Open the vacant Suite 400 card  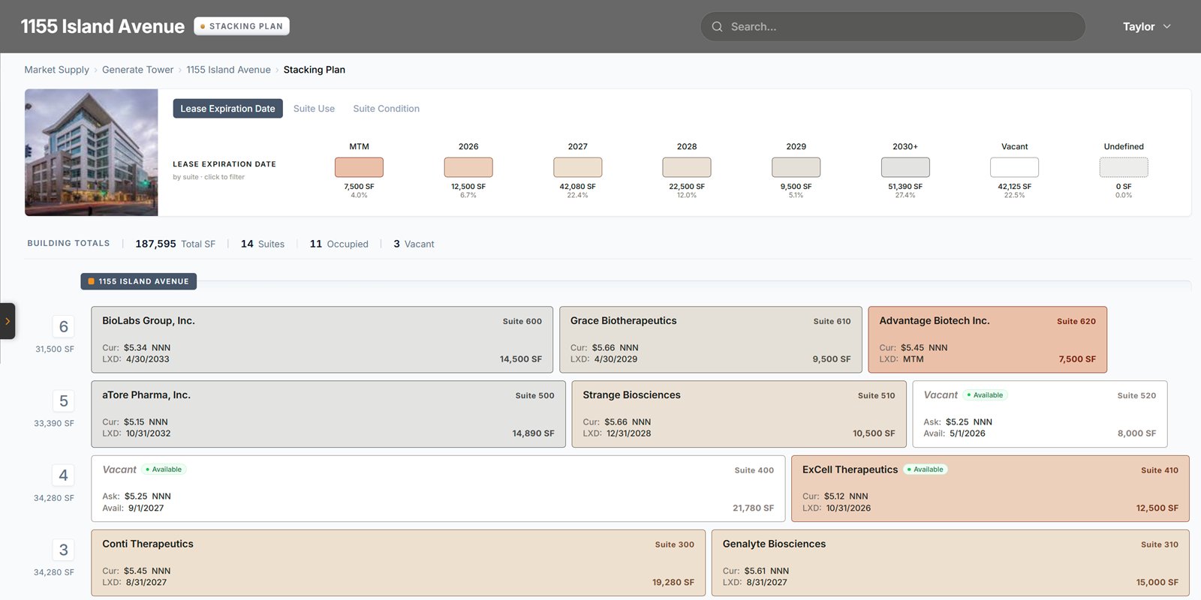tap(438, 488)
